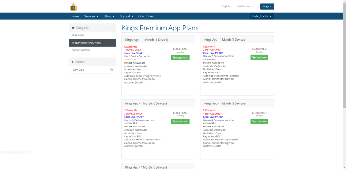Click Kings App - 1 Month (3 Devices) heading
This screenshot has height=169, width=346.
coord(146,103)
